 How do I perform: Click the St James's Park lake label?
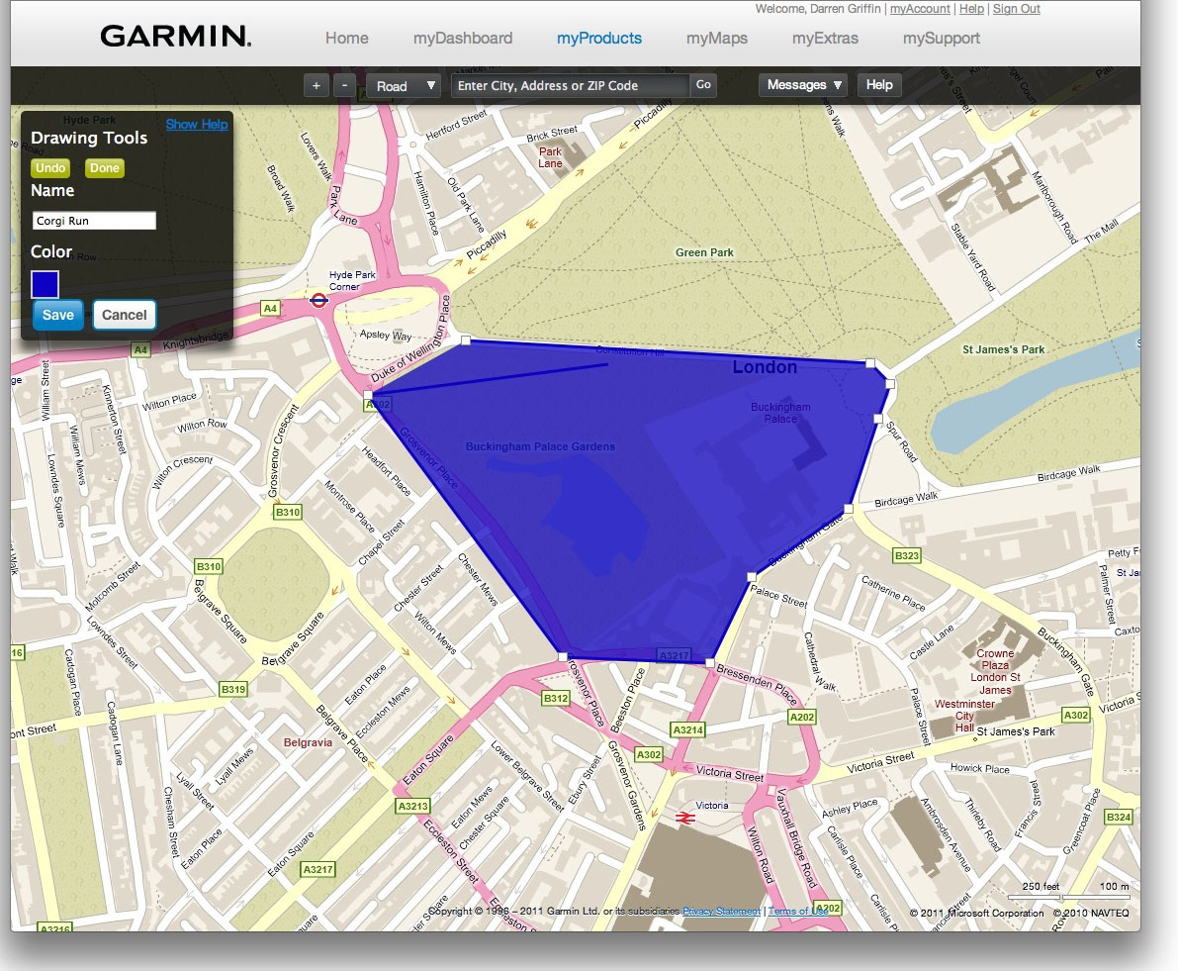coord(1004,349)
